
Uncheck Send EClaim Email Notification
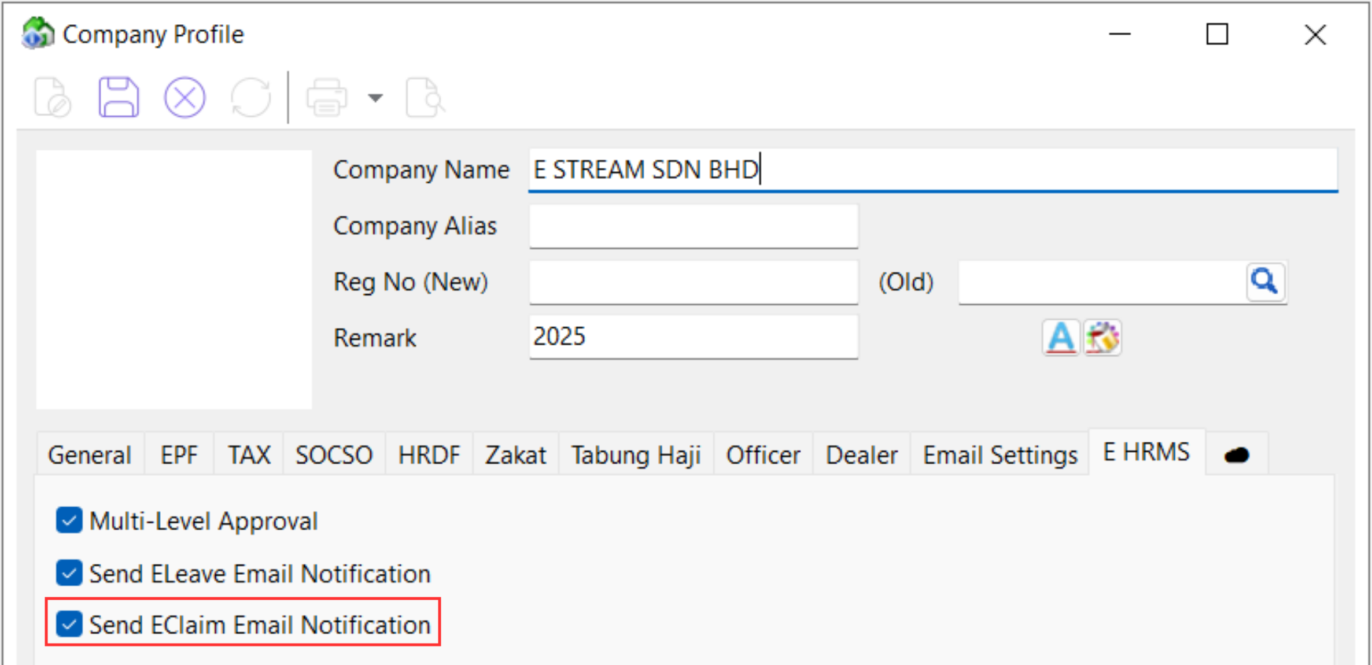69,625
